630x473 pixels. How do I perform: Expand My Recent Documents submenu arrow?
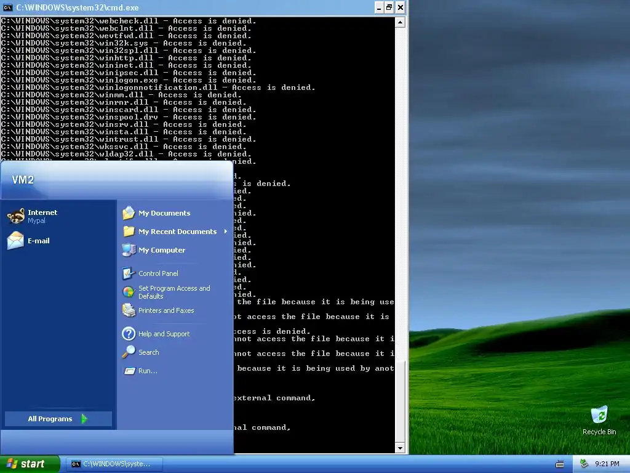click(x=225, y=232)
